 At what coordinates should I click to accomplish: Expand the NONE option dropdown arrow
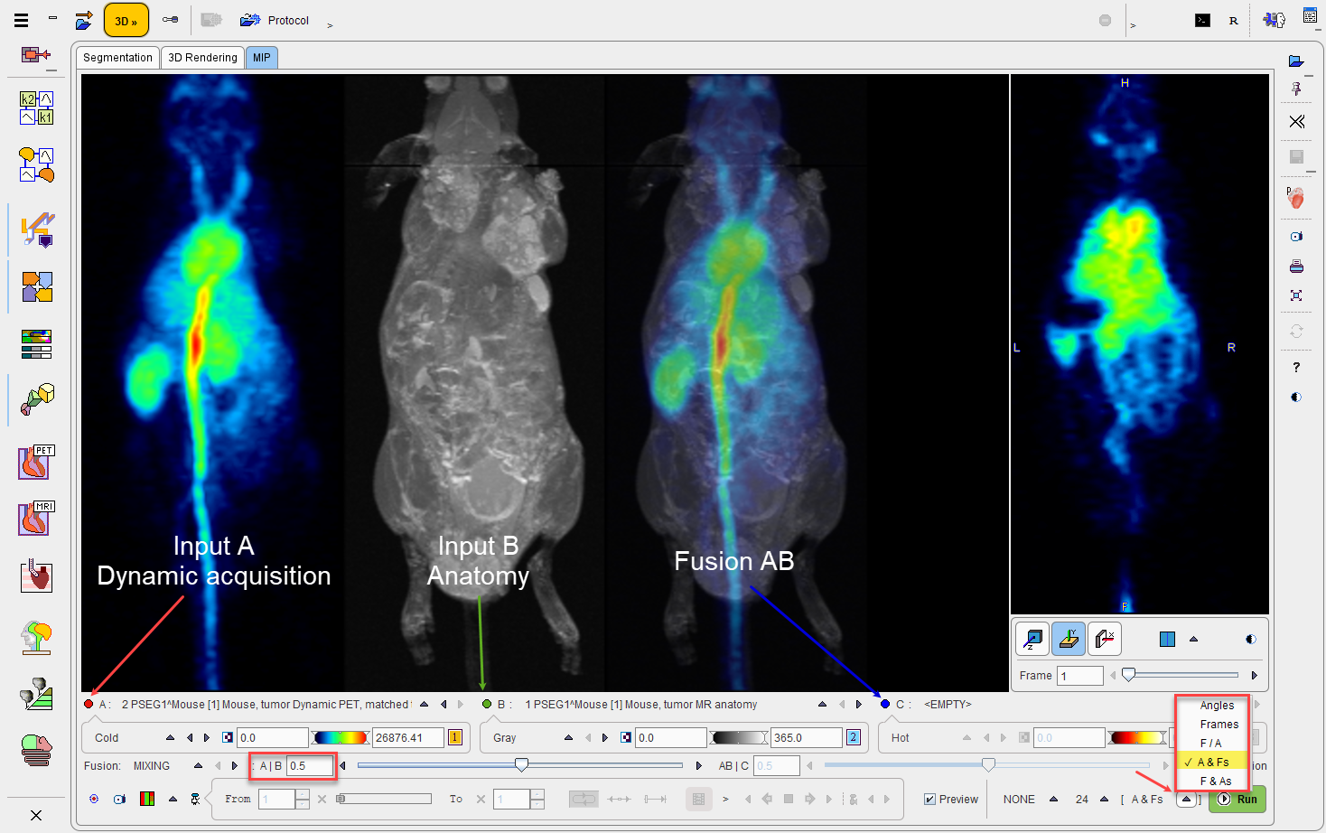point(1053,799)
